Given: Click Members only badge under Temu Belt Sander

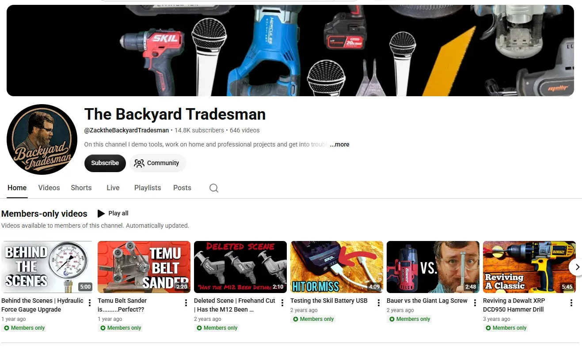Looking at the screenshot, I should click(x=121, y=328).
